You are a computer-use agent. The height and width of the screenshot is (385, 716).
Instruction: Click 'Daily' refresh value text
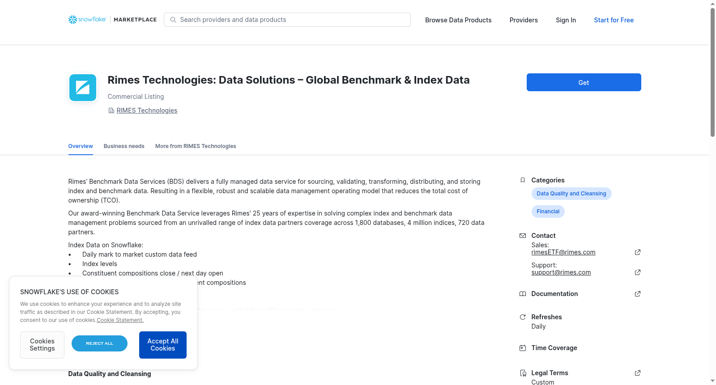[x=538, y=326]
